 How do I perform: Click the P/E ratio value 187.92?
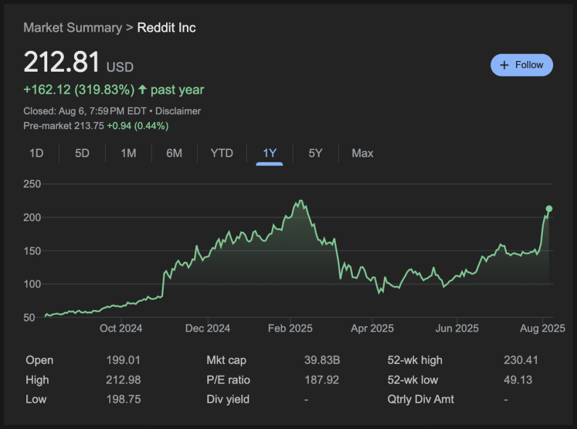[x=321, y=380]
